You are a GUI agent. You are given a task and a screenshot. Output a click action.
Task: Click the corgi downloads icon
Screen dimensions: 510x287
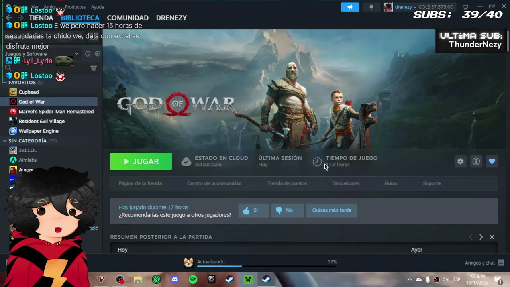pos(188,262)
